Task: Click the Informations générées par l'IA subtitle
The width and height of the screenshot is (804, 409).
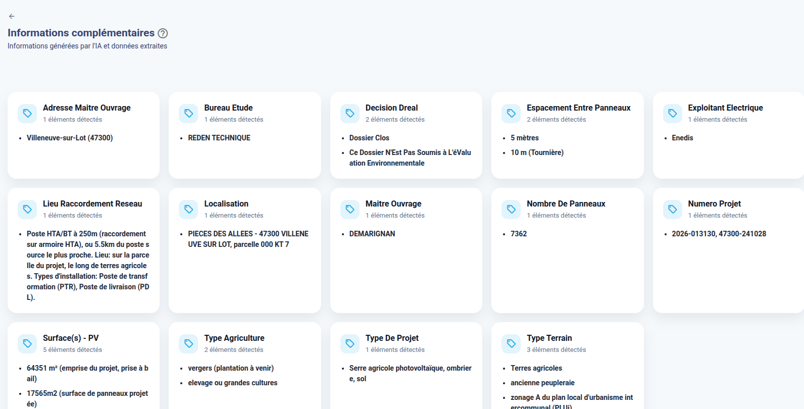Action: 87,46
